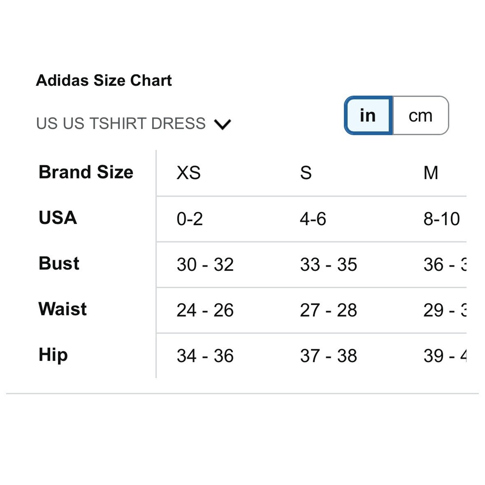
Task: Click the Bust 33 - 35 cell
Action: (x=329, y=264)
